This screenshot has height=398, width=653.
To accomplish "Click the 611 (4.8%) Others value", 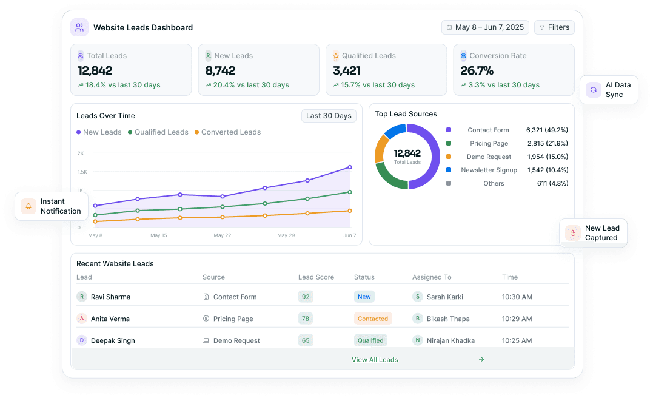I will pyautogui.click(x=552, y=183).
